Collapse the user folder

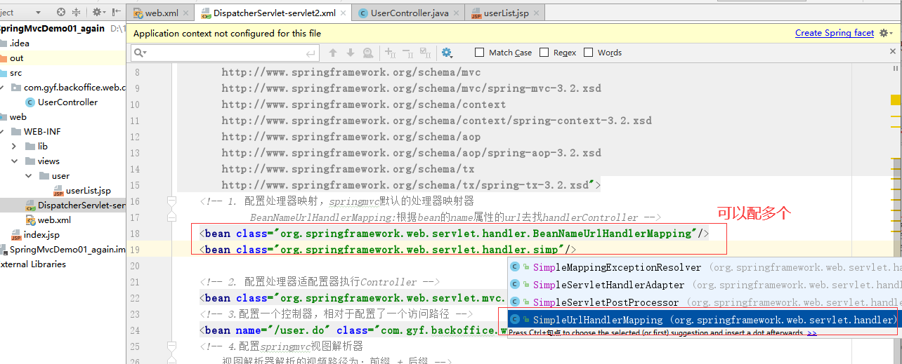click(28, 176)
